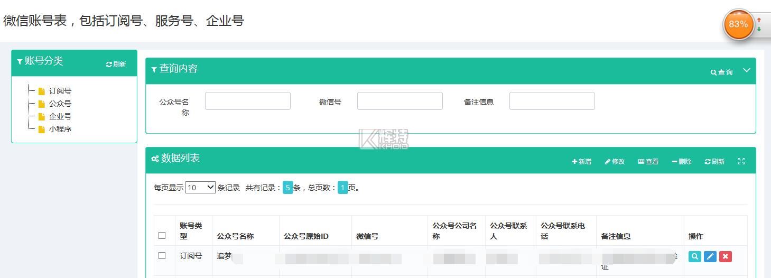Select 订阅号 in the account category tree
771x278 pixels.
60,91
